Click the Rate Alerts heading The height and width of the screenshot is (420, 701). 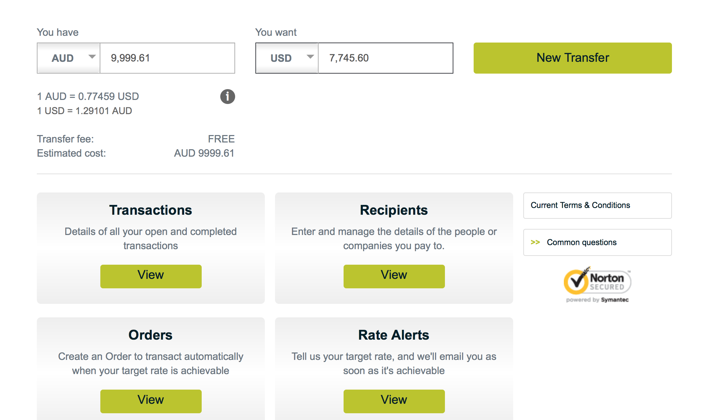click(394, 335)
